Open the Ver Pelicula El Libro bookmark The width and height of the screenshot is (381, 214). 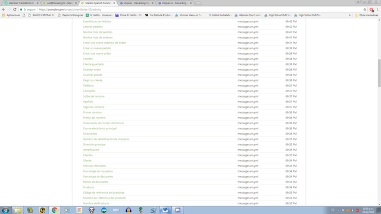tap(159, 15)
